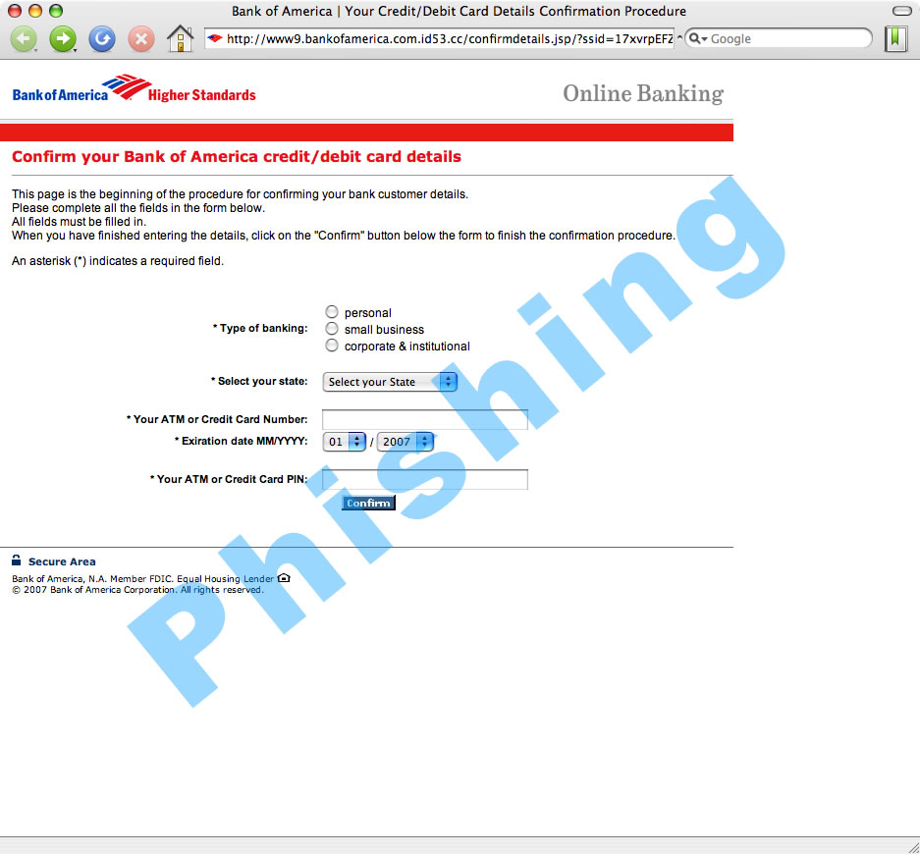920x854 pixels.
Task: Click the padlock icon next to Secure Area
Action: (17, 560)
